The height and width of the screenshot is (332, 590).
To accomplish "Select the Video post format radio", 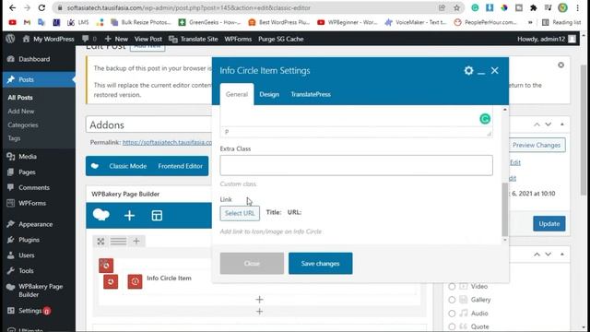I will click(452, 287).
